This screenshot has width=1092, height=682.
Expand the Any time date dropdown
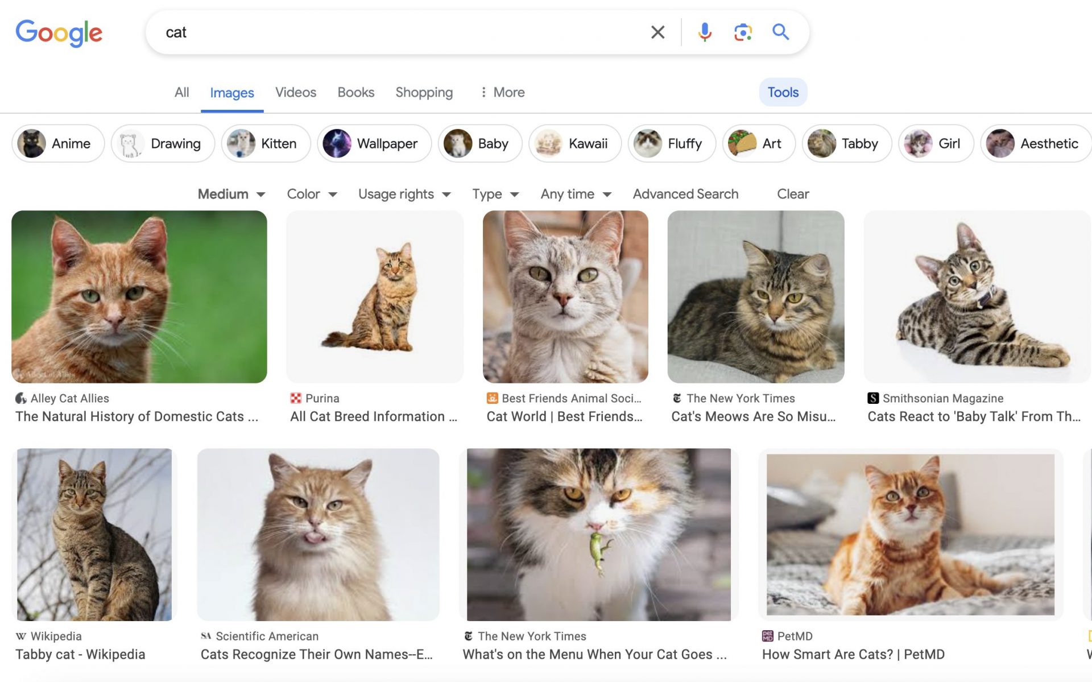pos(575,194)
